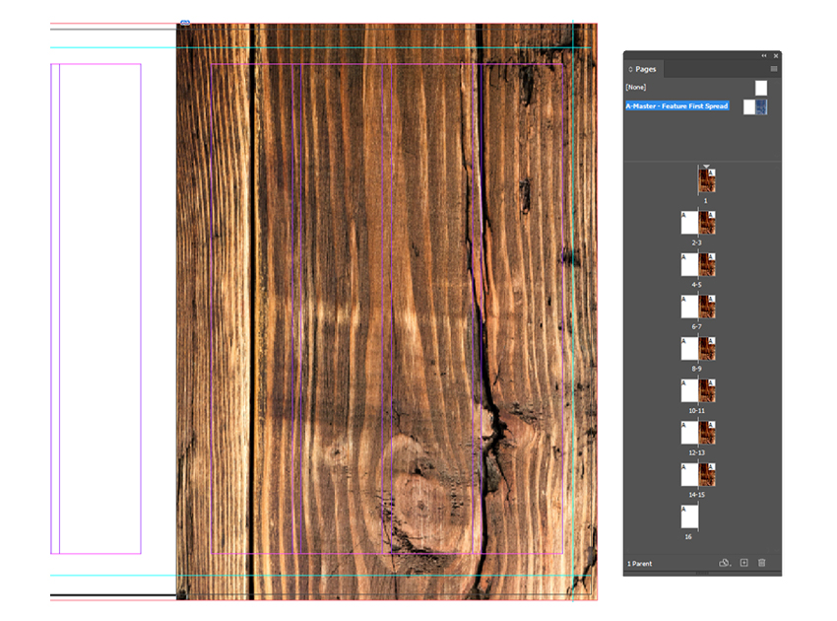Select spread 10-11 thumbnail

pos(698,390)
